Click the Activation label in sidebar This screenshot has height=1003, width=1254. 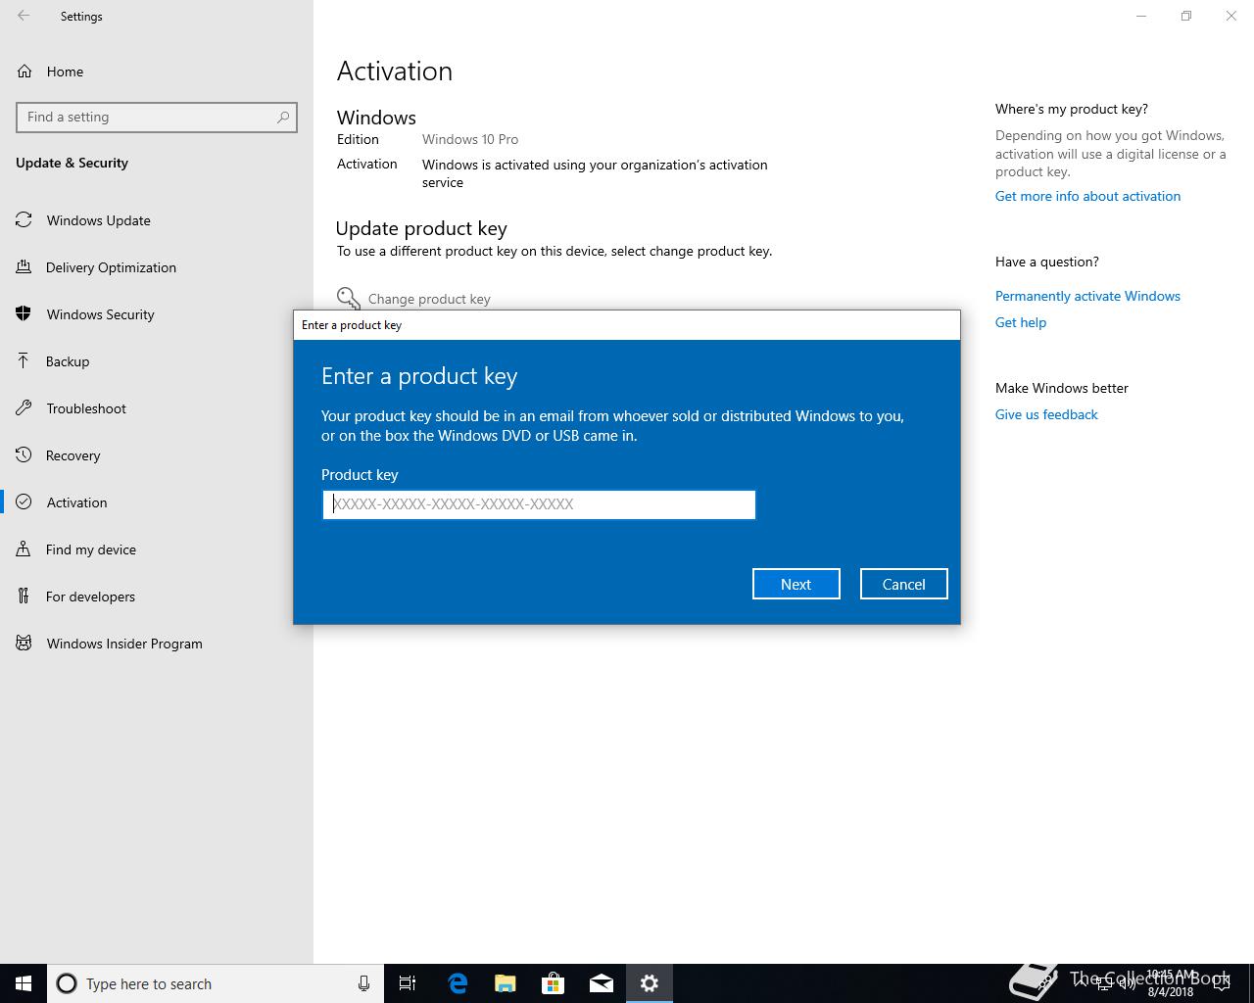tap(76, 502)
